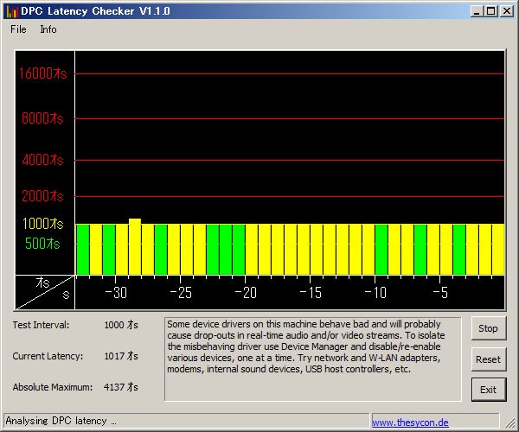Open the File menu
The image size is (519, 432).
[18, 29]
